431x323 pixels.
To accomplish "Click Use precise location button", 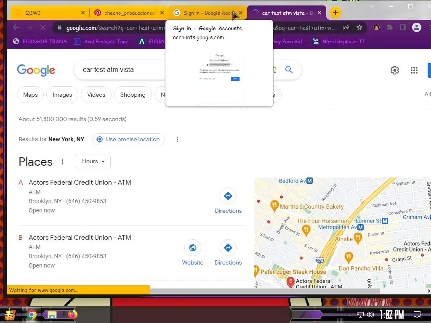I will coord(128,139).
